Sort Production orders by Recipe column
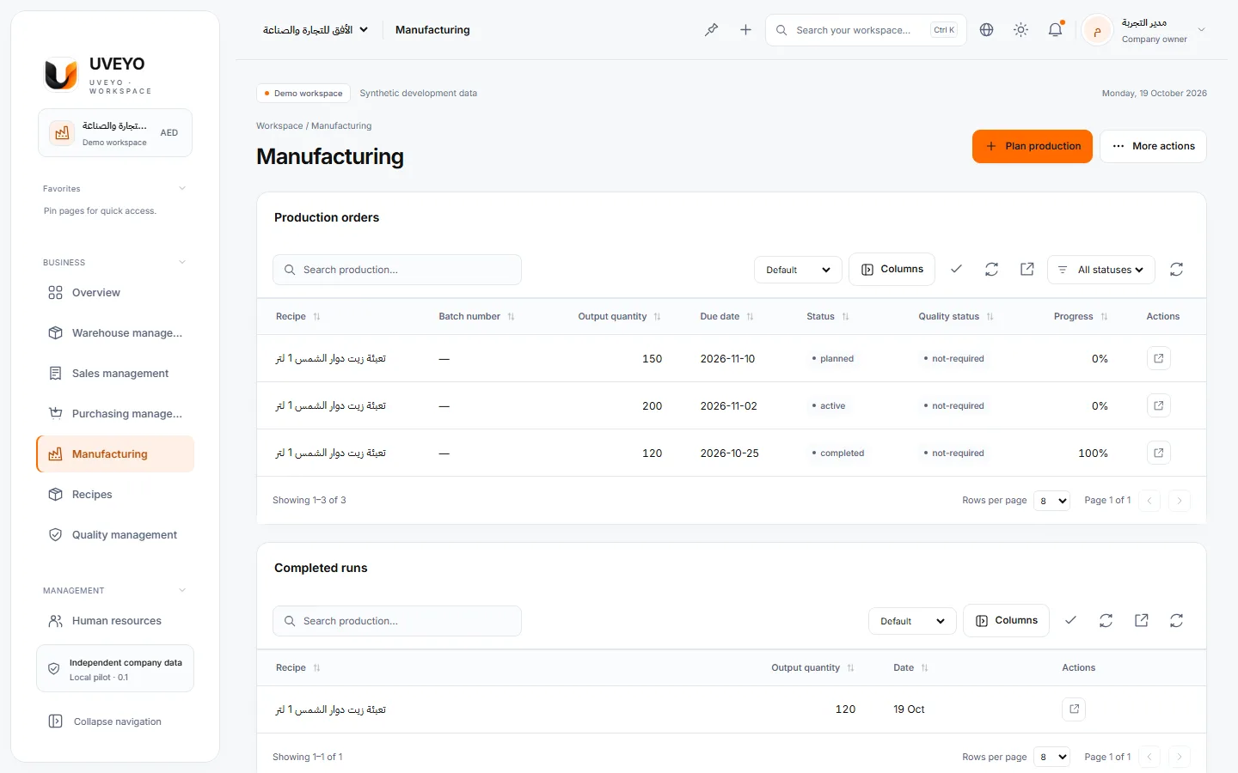The height and width of the screenshot is (773, 1238). [297, 316]
